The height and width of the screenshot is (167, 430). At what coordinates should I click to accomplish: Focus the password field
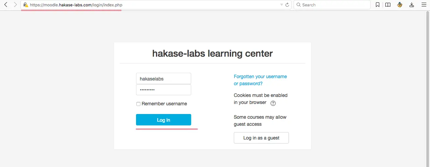[164, 90]
